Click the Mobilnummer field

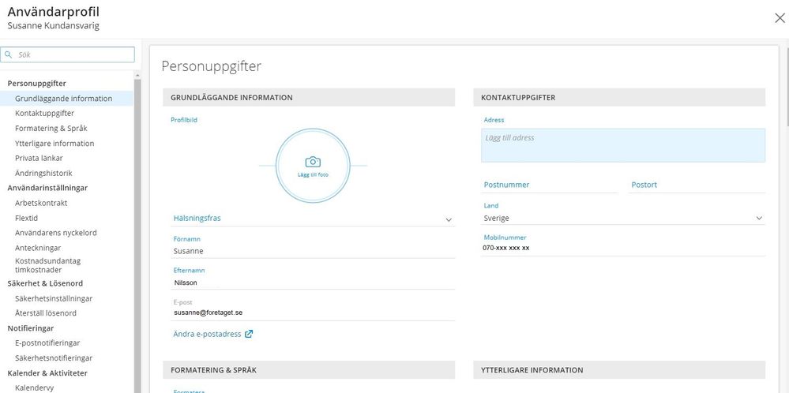[x=623, y=248]
